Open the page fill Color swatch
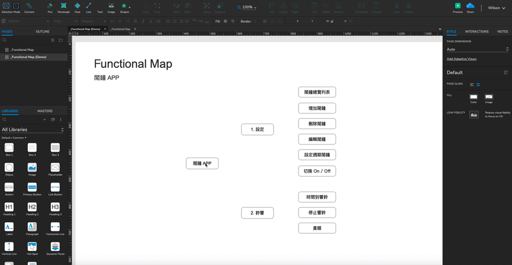Screen dimensions: 512x265 (x=473, y=97)
